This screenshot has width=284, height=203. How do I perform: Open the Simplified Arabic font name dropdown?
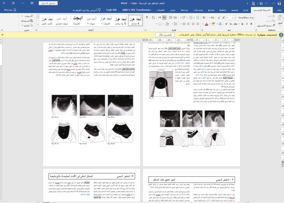pos(237,18)
